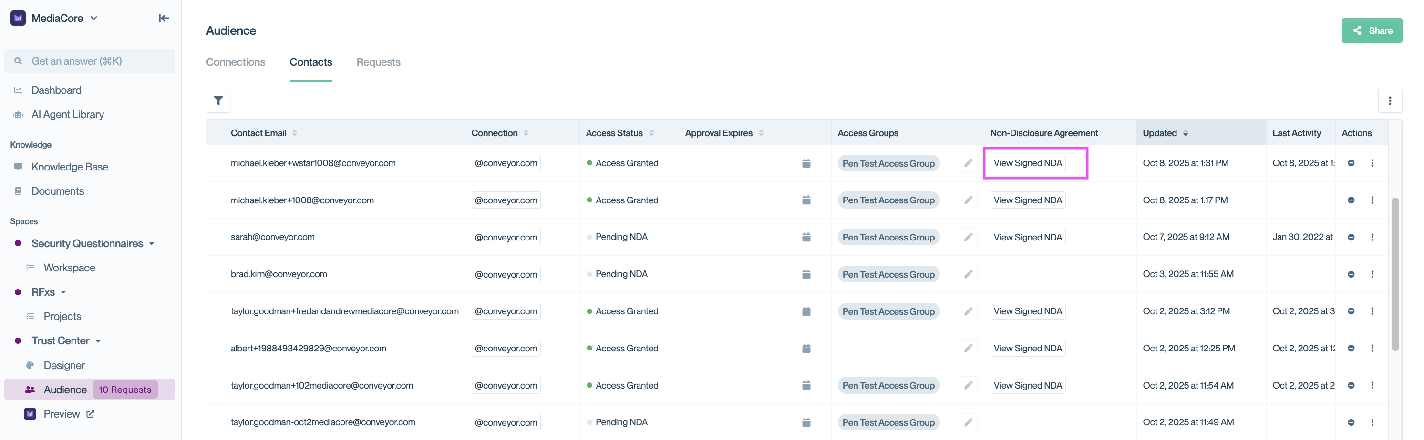
Task: Click Pending NDA status for taylor.goodman-oct2mediacore
Action: pyautogui.click(x=621, y=422)
